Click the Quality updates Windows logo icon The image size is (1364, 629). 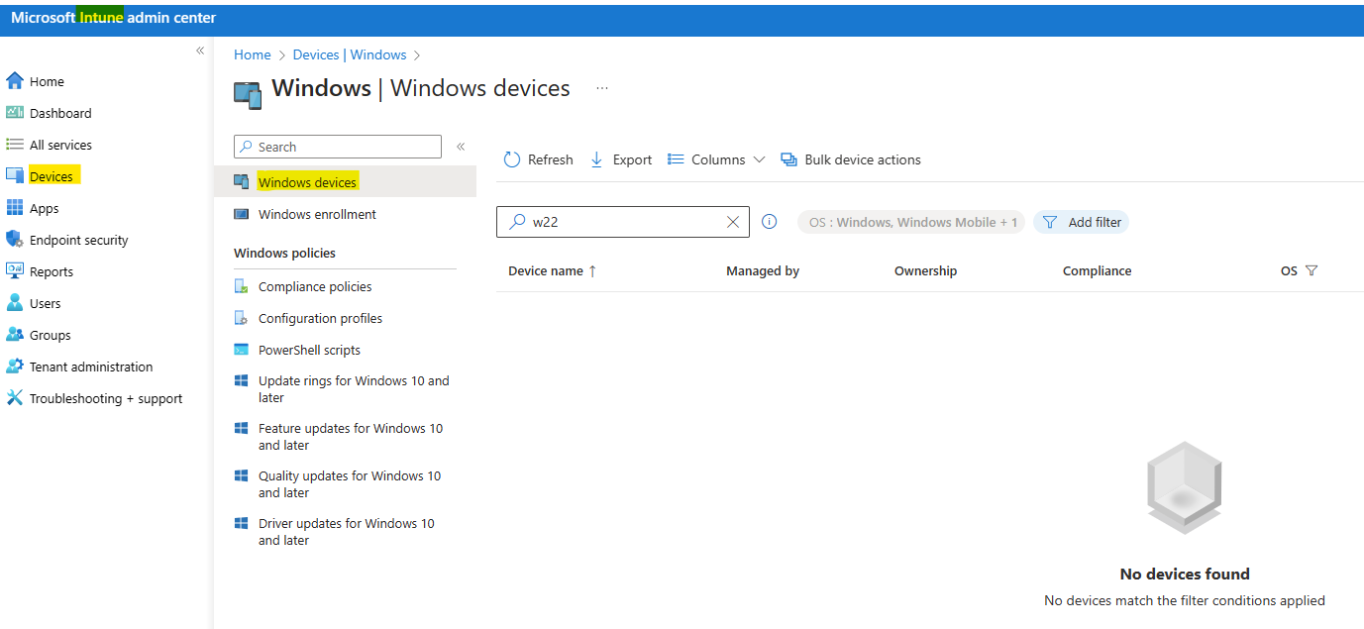pos(241,475)
